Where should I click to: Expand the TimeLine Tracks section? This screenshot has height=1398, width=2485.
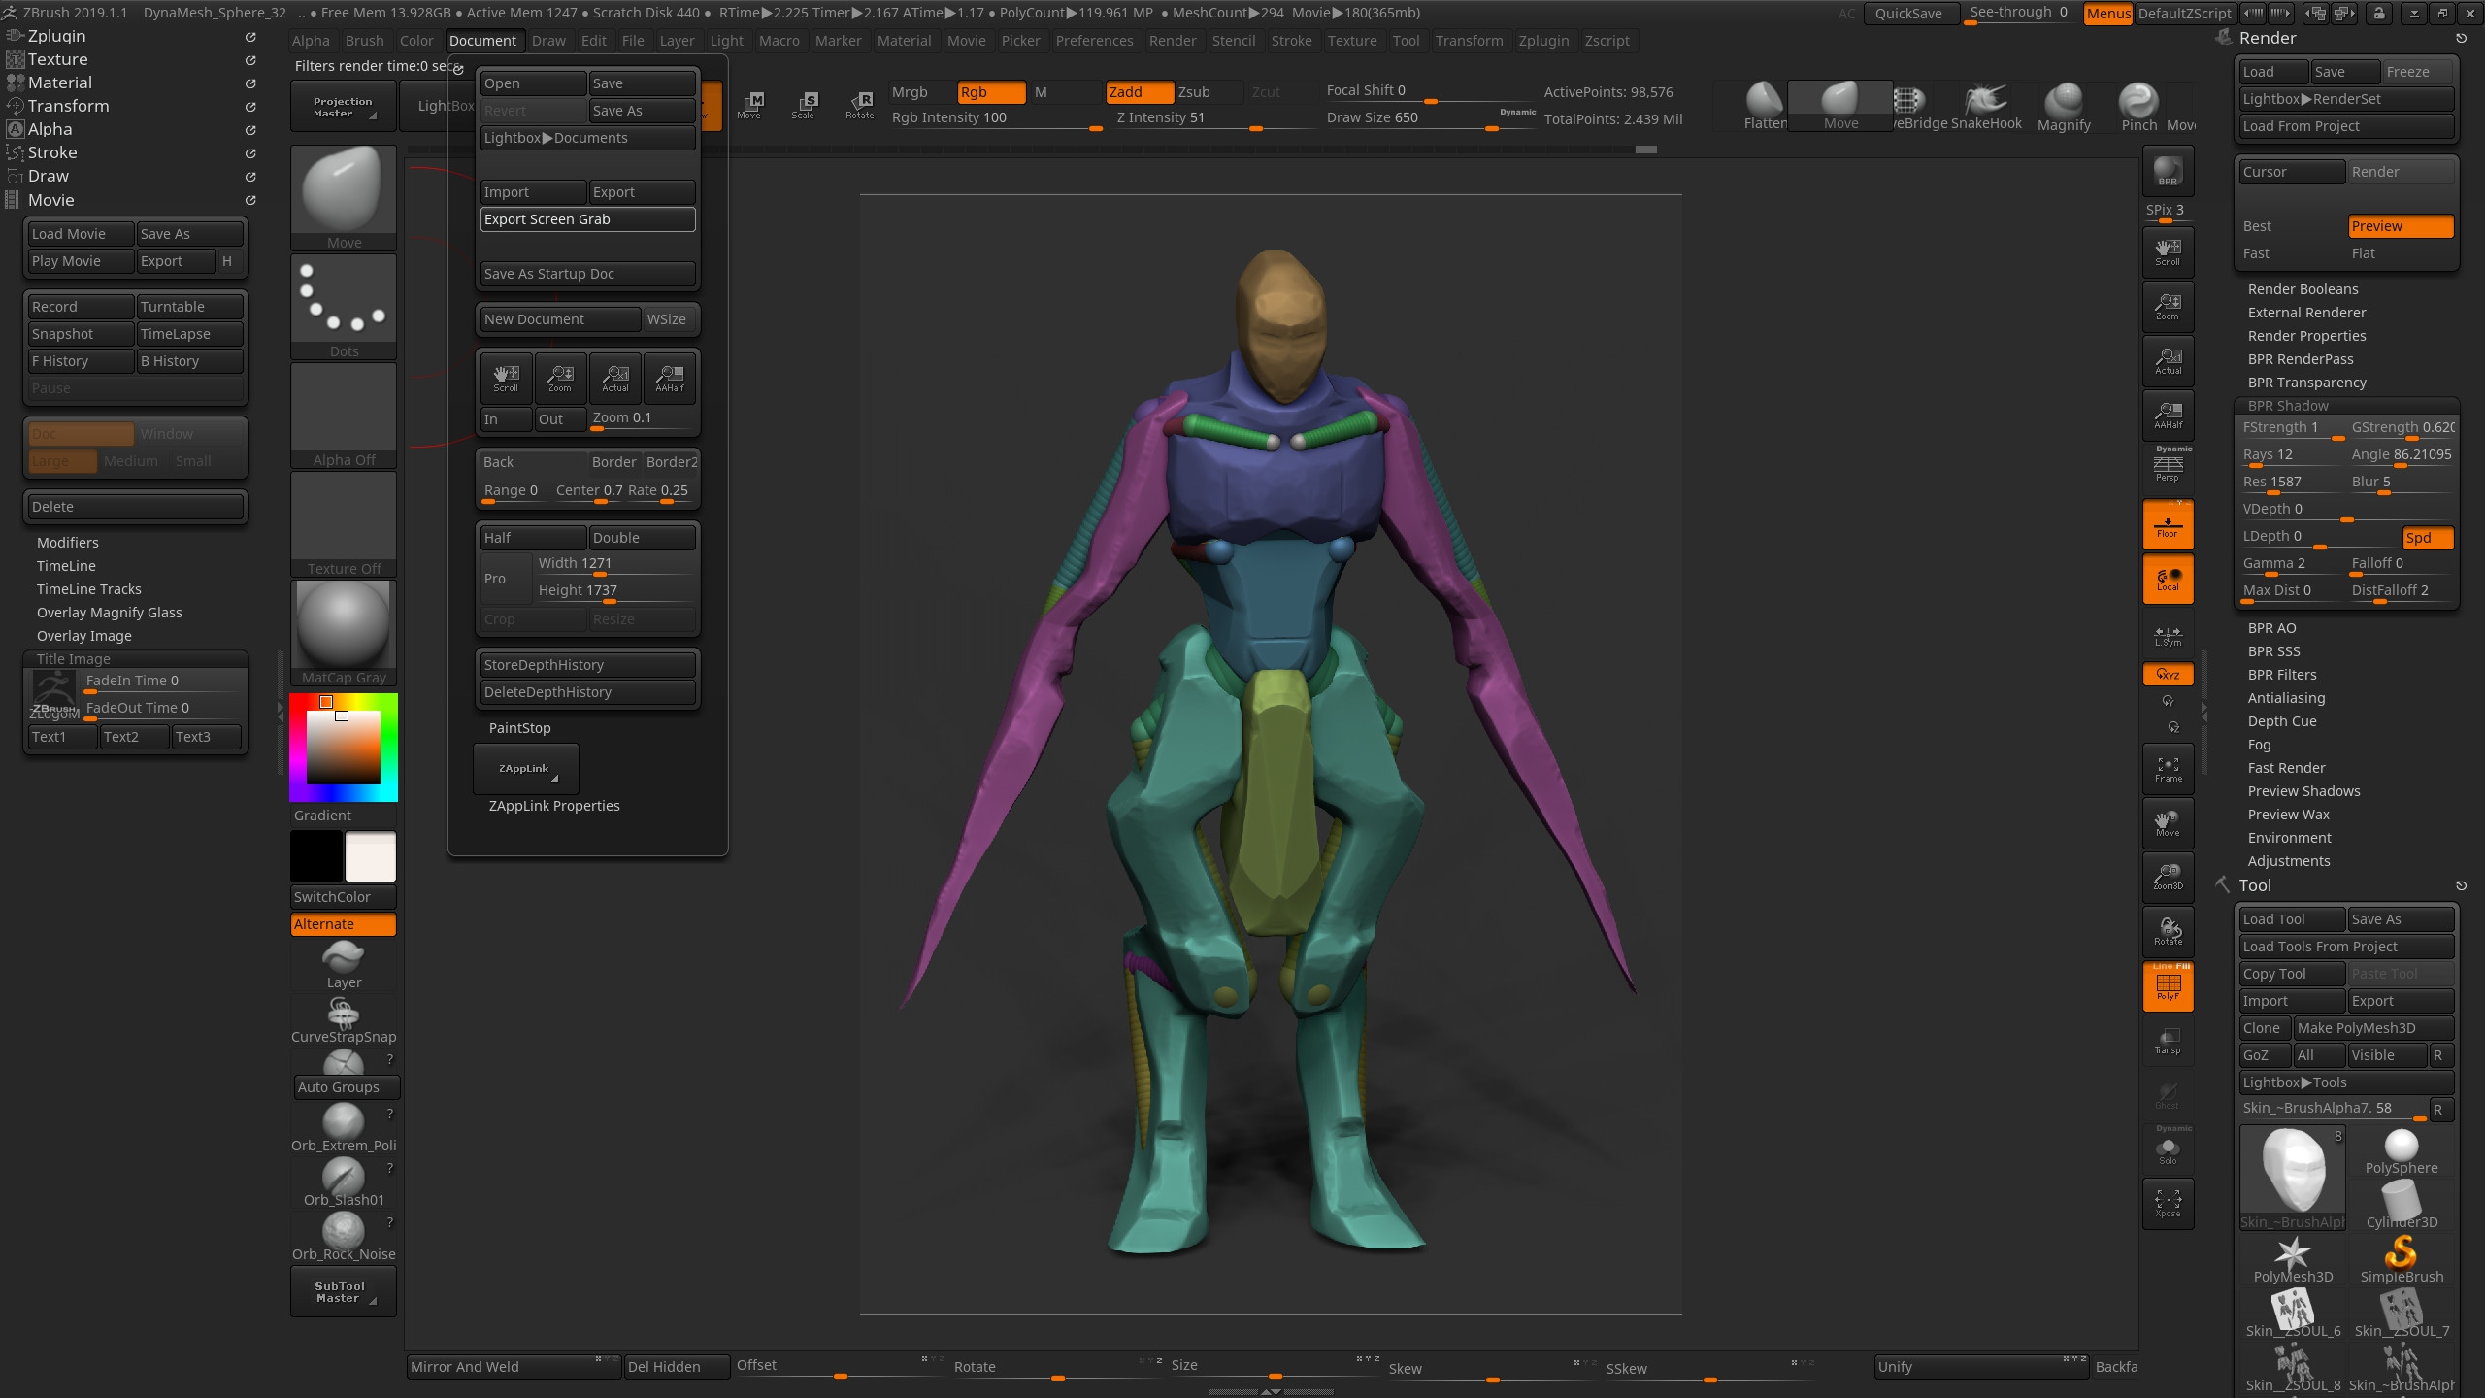pyautogui.click(x=89, y=589)
